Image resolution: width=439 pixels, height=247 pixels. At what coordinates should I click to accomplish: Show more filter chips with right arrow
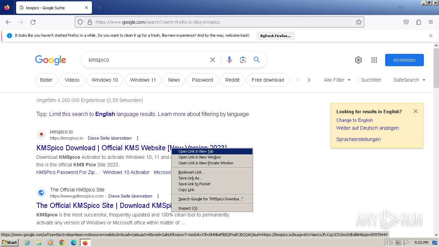(309, 80)
